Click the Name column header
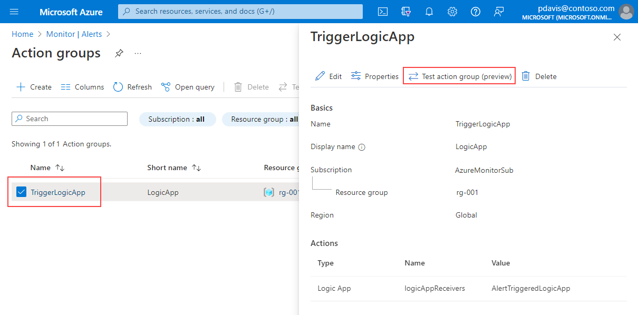Image resolution: width=638 pixels, height=315 pixels. [41, 168]
